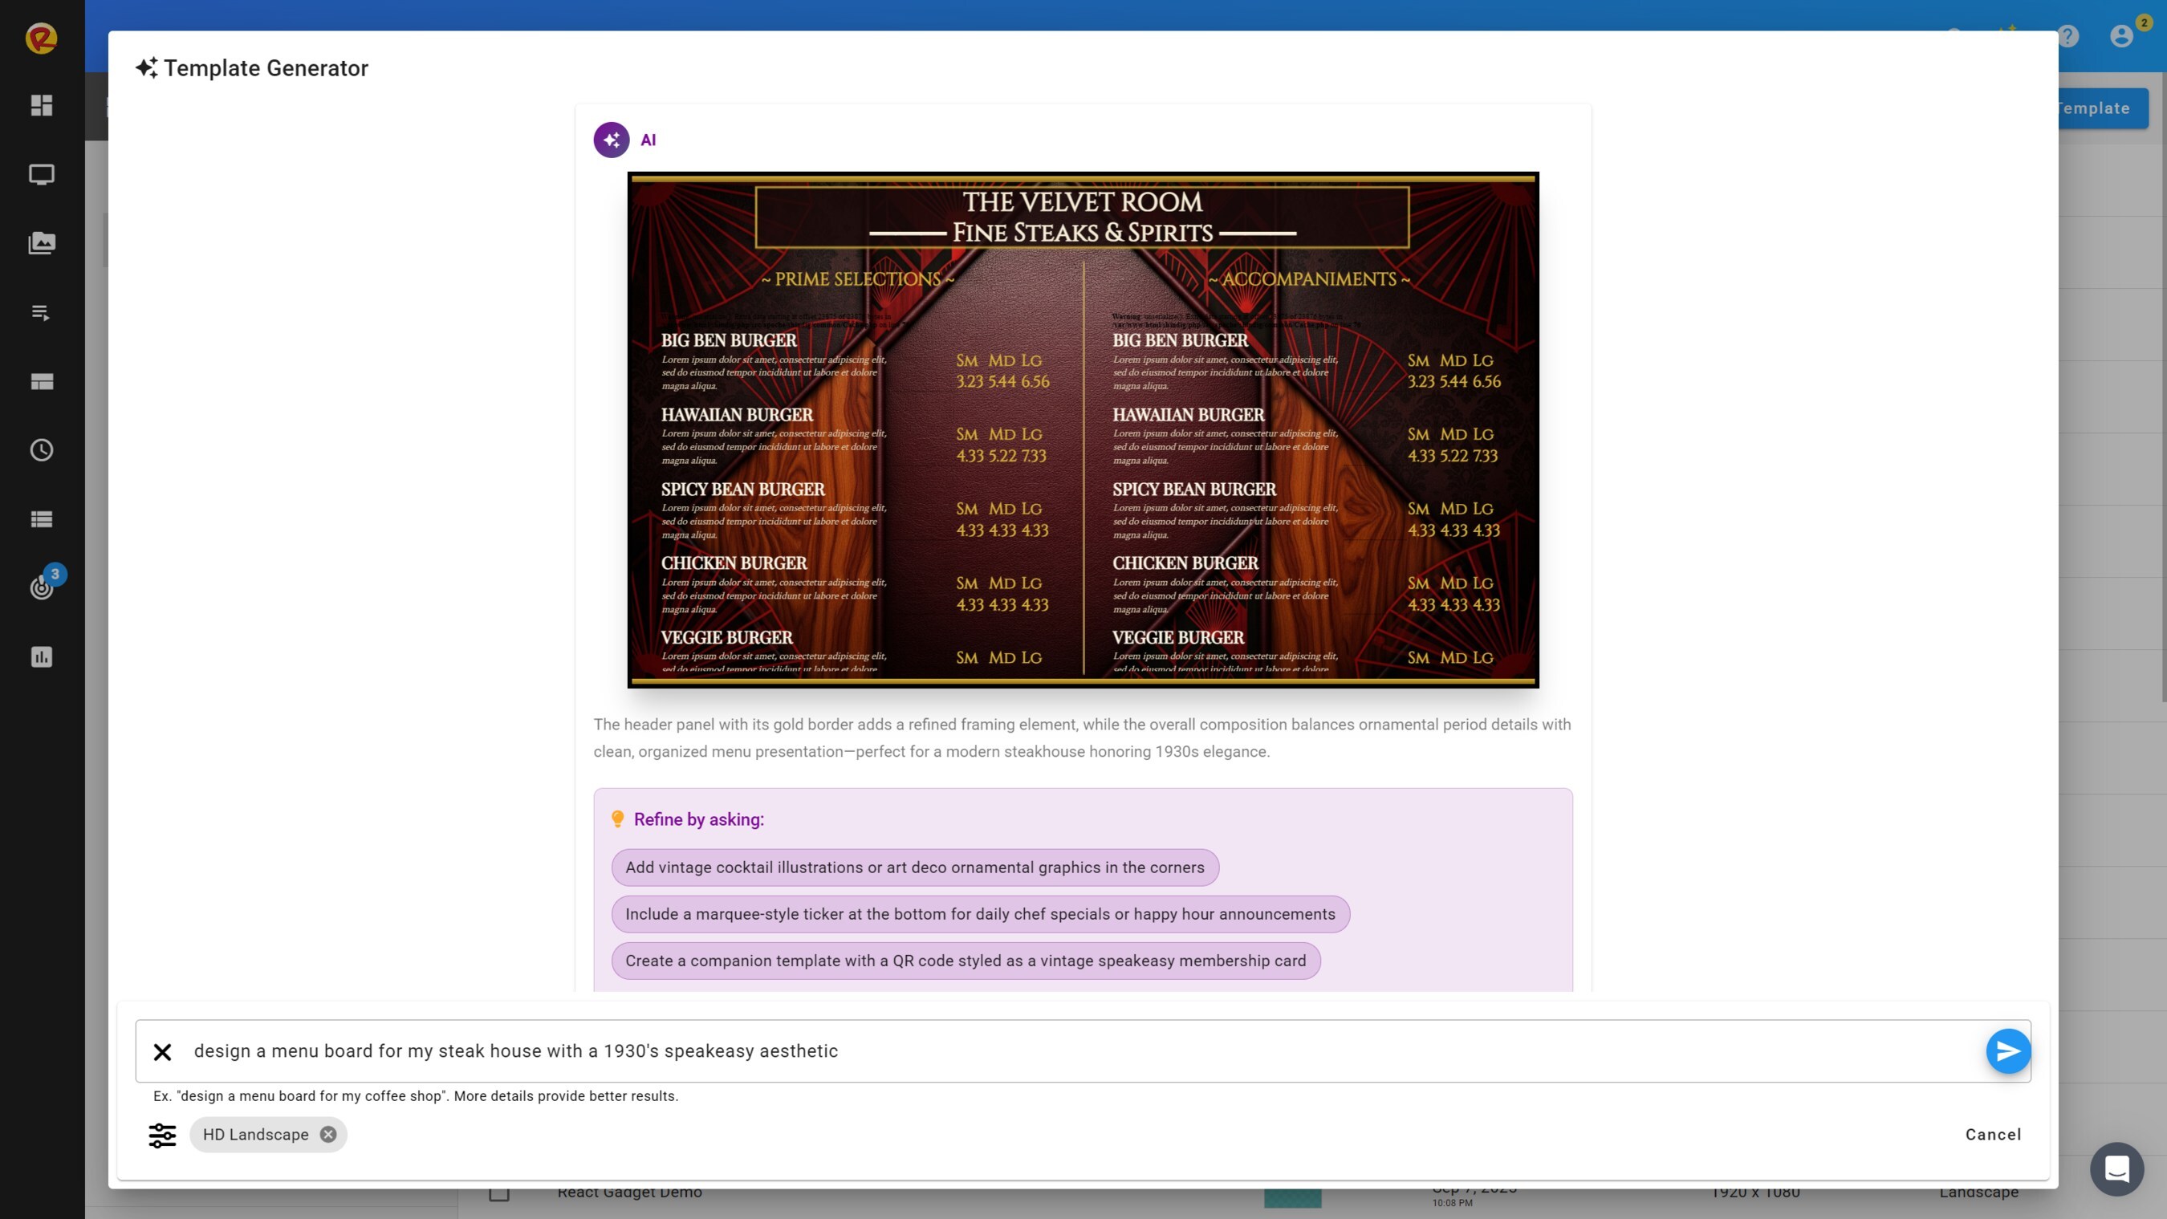The width and height of the screenshot is (2167, 1219).
Task: Remove the HD Landscape filter chip
Action: tap(327, 1135)
